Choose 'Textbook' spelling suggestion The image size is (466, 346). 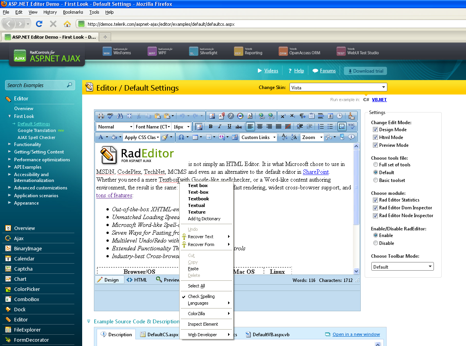coord(198,199)
